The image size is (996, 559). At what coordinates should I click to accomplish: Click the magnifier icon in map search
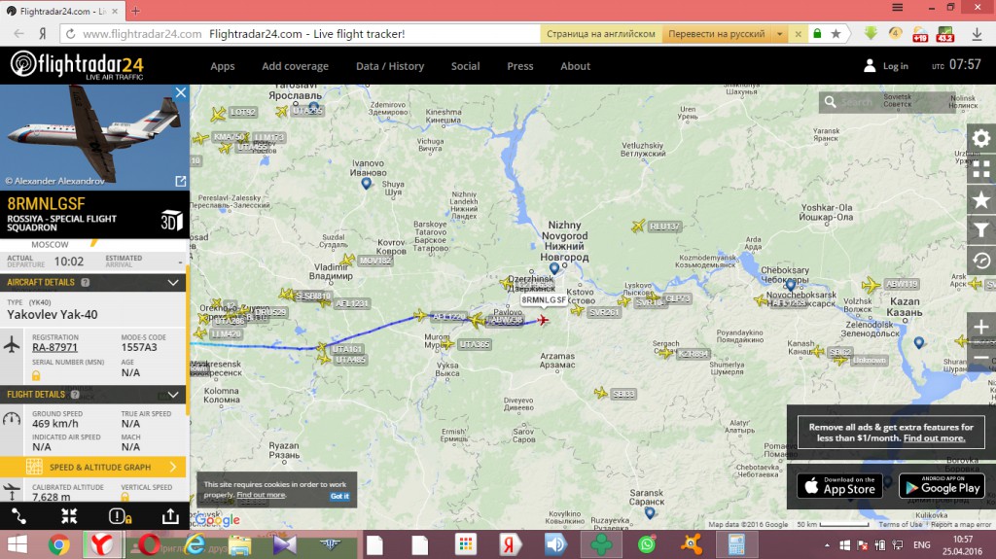coord(830,102)
